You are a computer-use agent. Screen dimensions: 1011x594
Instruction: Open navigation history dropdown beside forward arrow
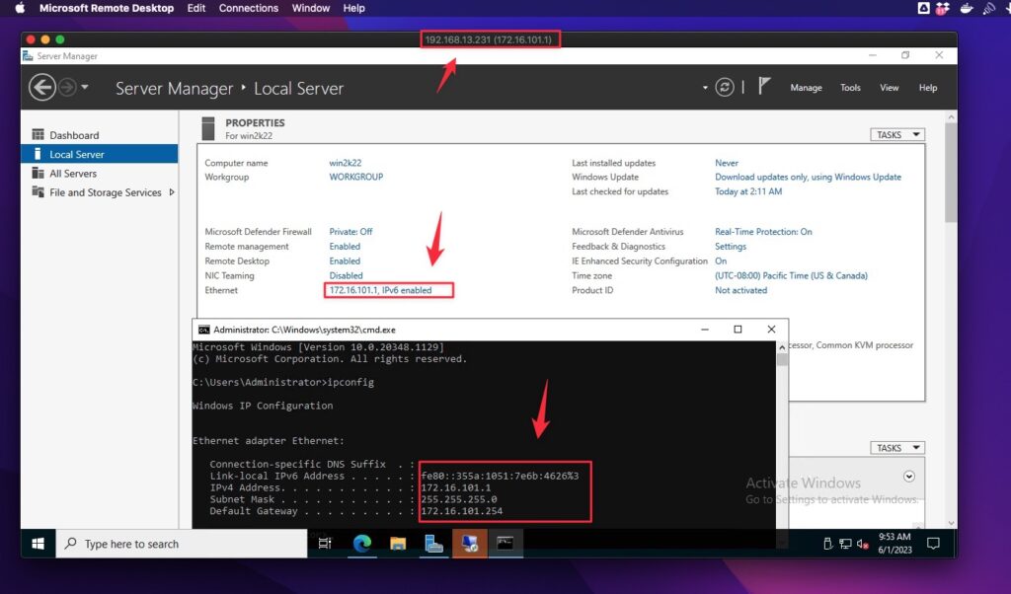click(x=85, y=87)
